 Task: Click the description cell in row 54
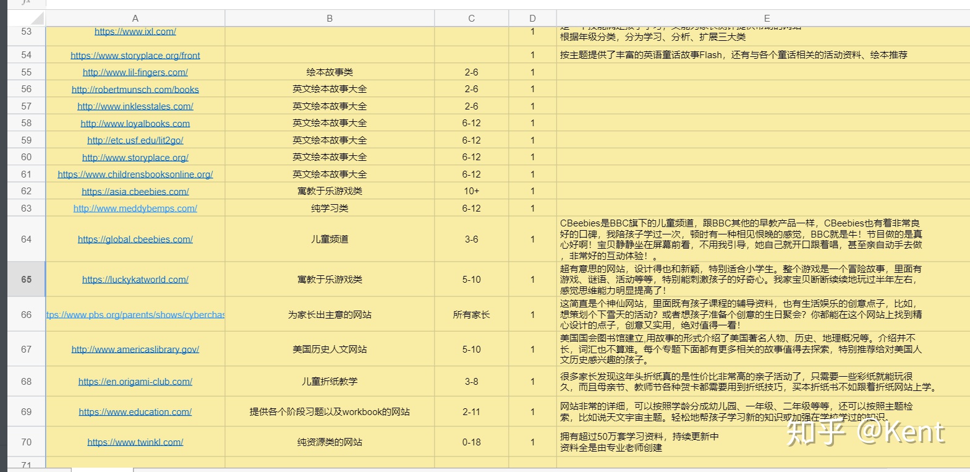point(763,55)
